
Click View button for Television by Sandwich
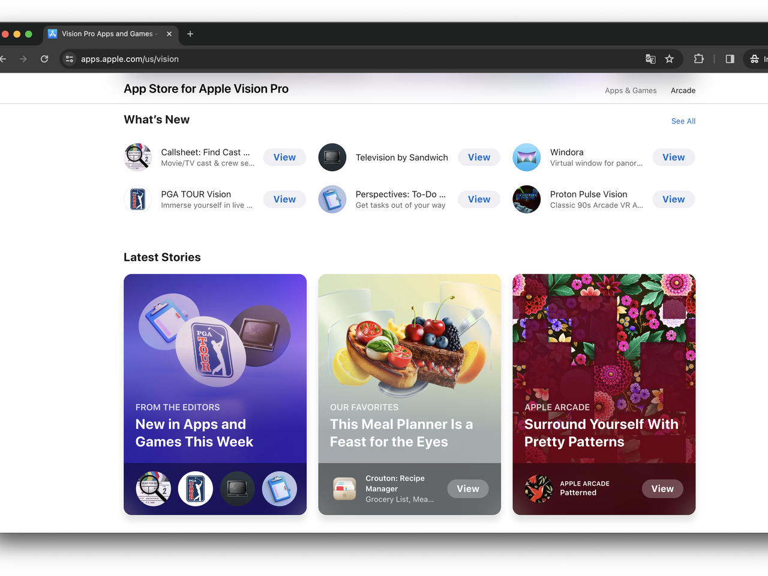tap(479, 157)
